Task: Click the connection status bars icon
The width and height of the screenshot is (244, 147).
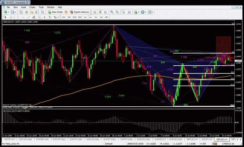Action: tap(215, 144)
